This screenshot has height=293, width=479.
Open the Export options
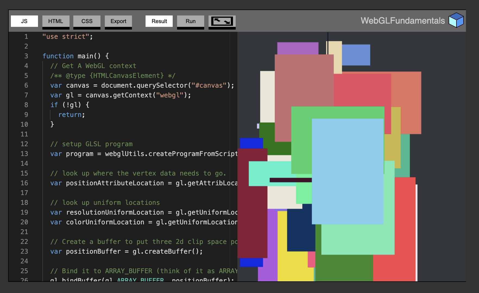[118, 21]
